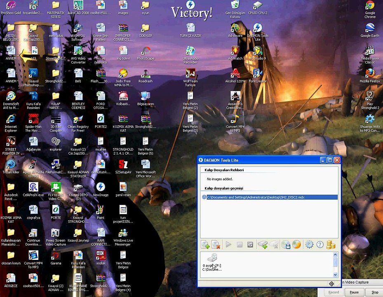This screenshot has width=383, height=297.
Task: Click the Remove Image icon with red X
Action: click(216, 245)
